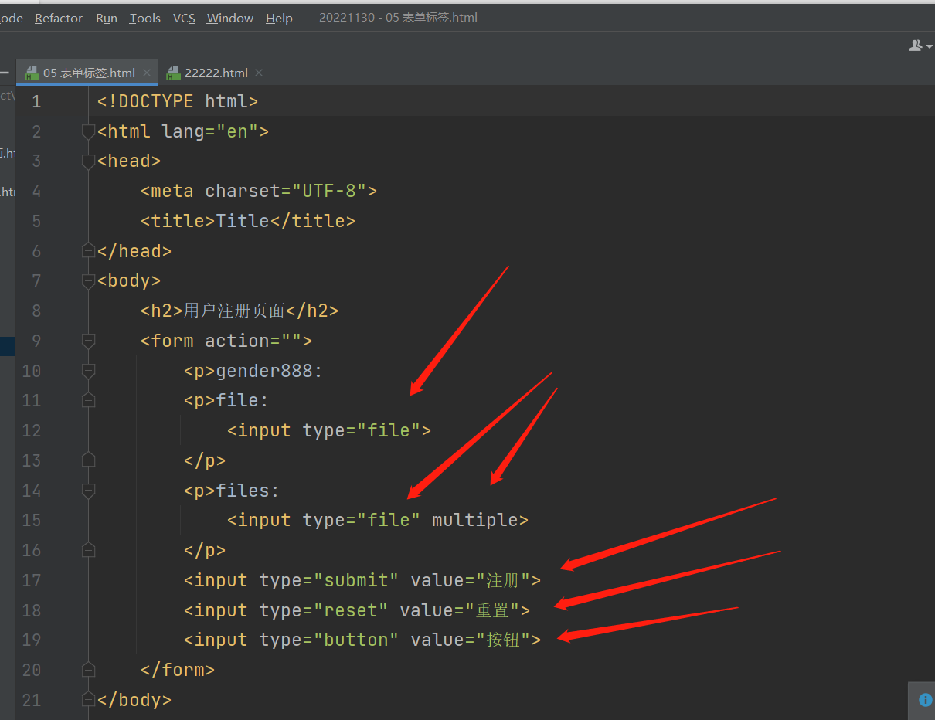Hide the project tool window with the minus icon
935x720 pixels.
click(5, 73)
